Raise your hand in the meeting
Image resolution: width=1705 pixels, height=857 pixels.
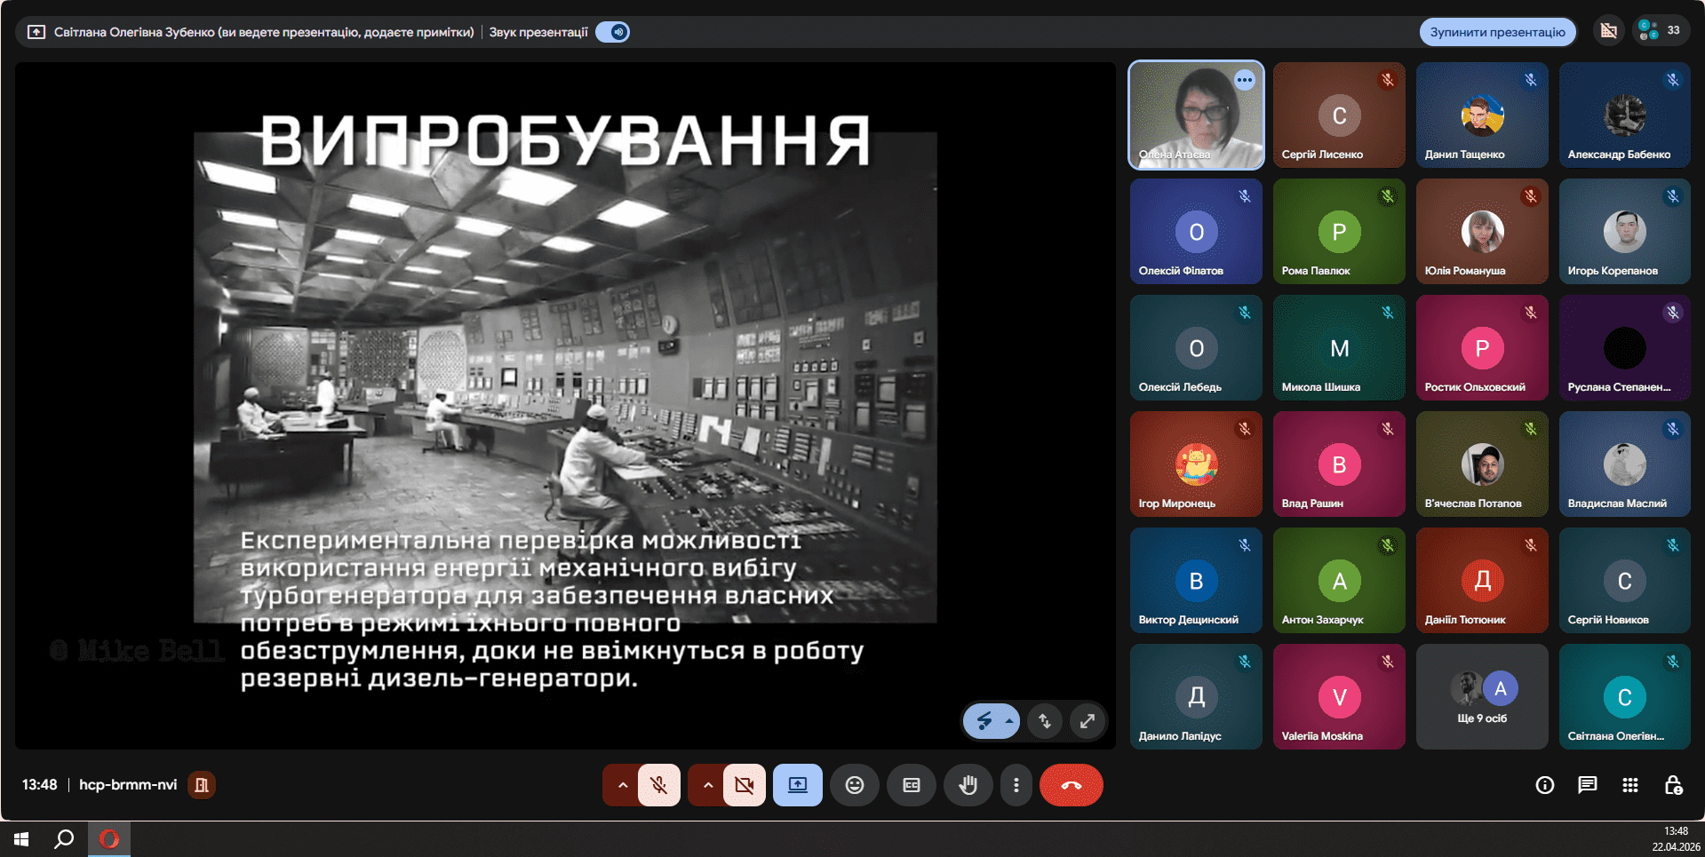coord(968,785)
